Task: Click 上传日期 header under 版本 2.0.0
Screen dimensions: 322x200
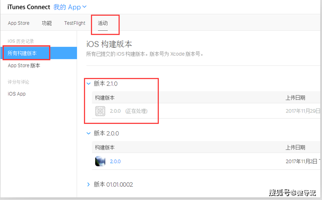Action: (x=295, y=147)
